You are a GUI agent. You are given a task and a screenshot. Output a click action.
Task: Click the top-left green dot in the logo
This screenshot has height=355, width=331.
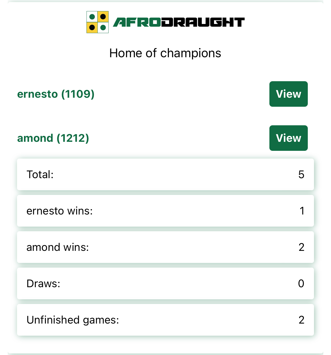tap(92, 17)
